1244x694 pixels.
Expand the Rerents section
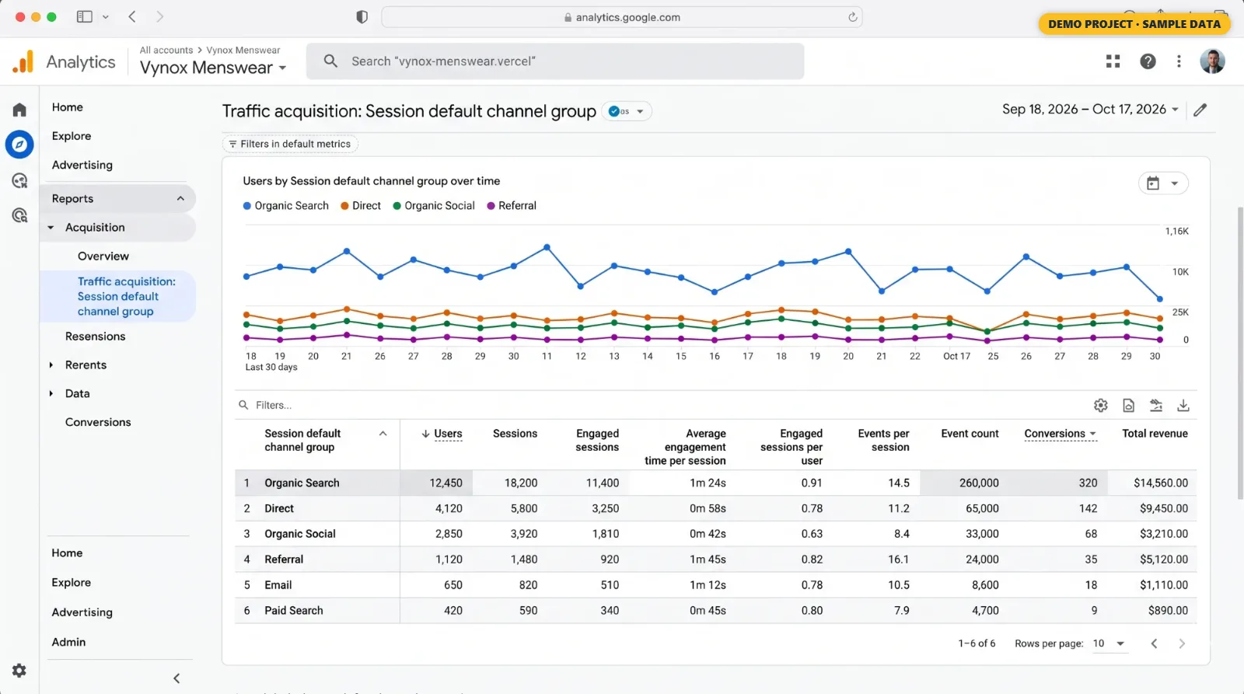(51, 365)
